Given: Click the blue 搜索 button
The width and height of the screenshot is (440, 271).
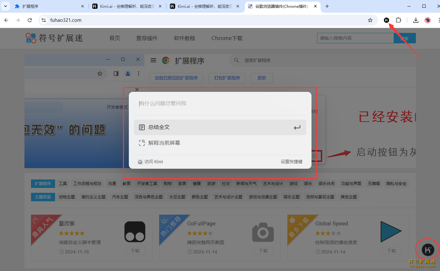Looking at the screenshot, I should click(405, 38).
